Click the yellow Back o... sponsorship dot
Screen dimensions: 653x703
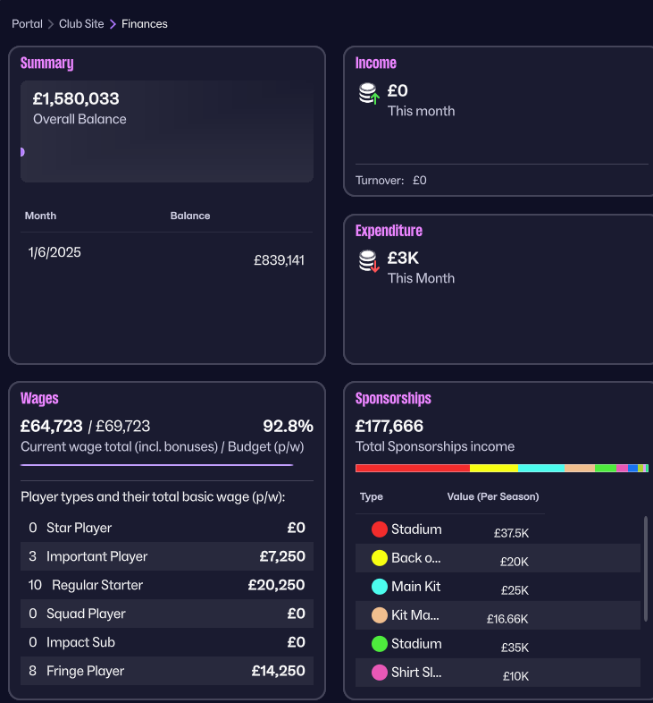click(380, 558)
